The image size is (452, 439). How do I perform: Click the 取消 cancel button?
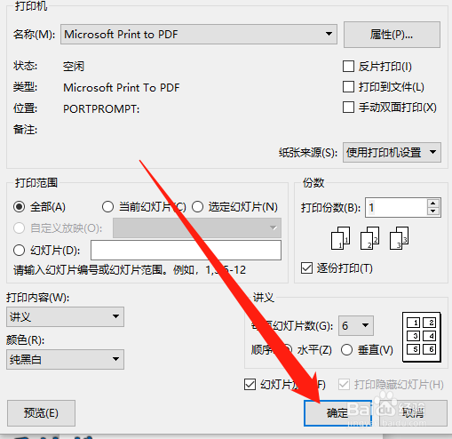point(413,413)
